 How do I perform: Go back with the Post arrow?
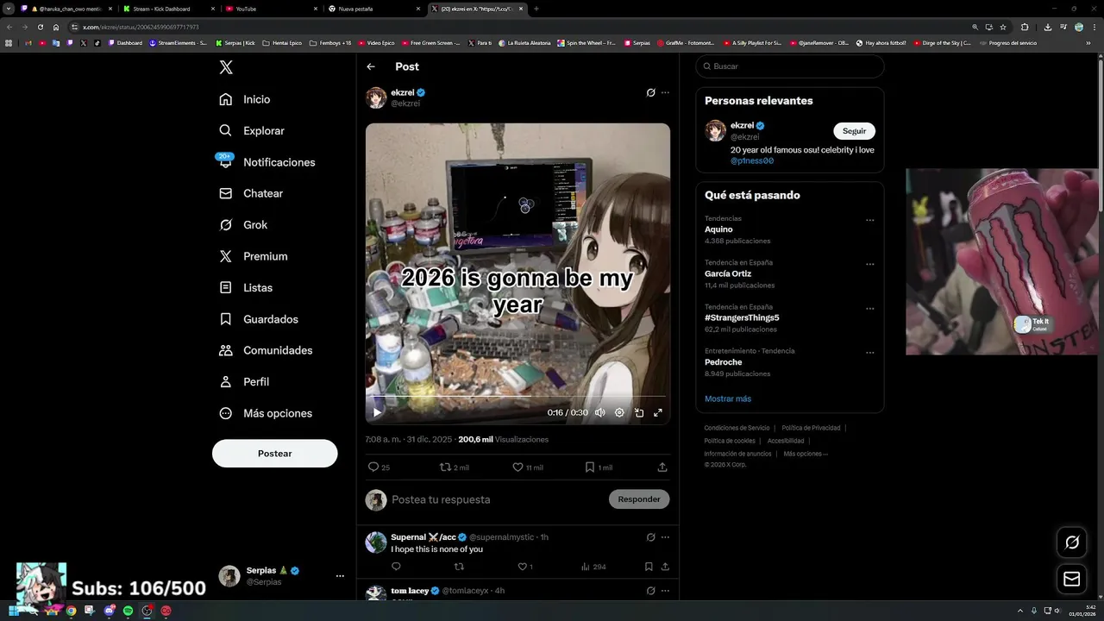click(371, 66)
